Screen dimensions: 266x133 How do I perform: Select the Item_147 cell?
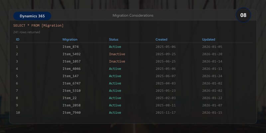tap(70, 76)
